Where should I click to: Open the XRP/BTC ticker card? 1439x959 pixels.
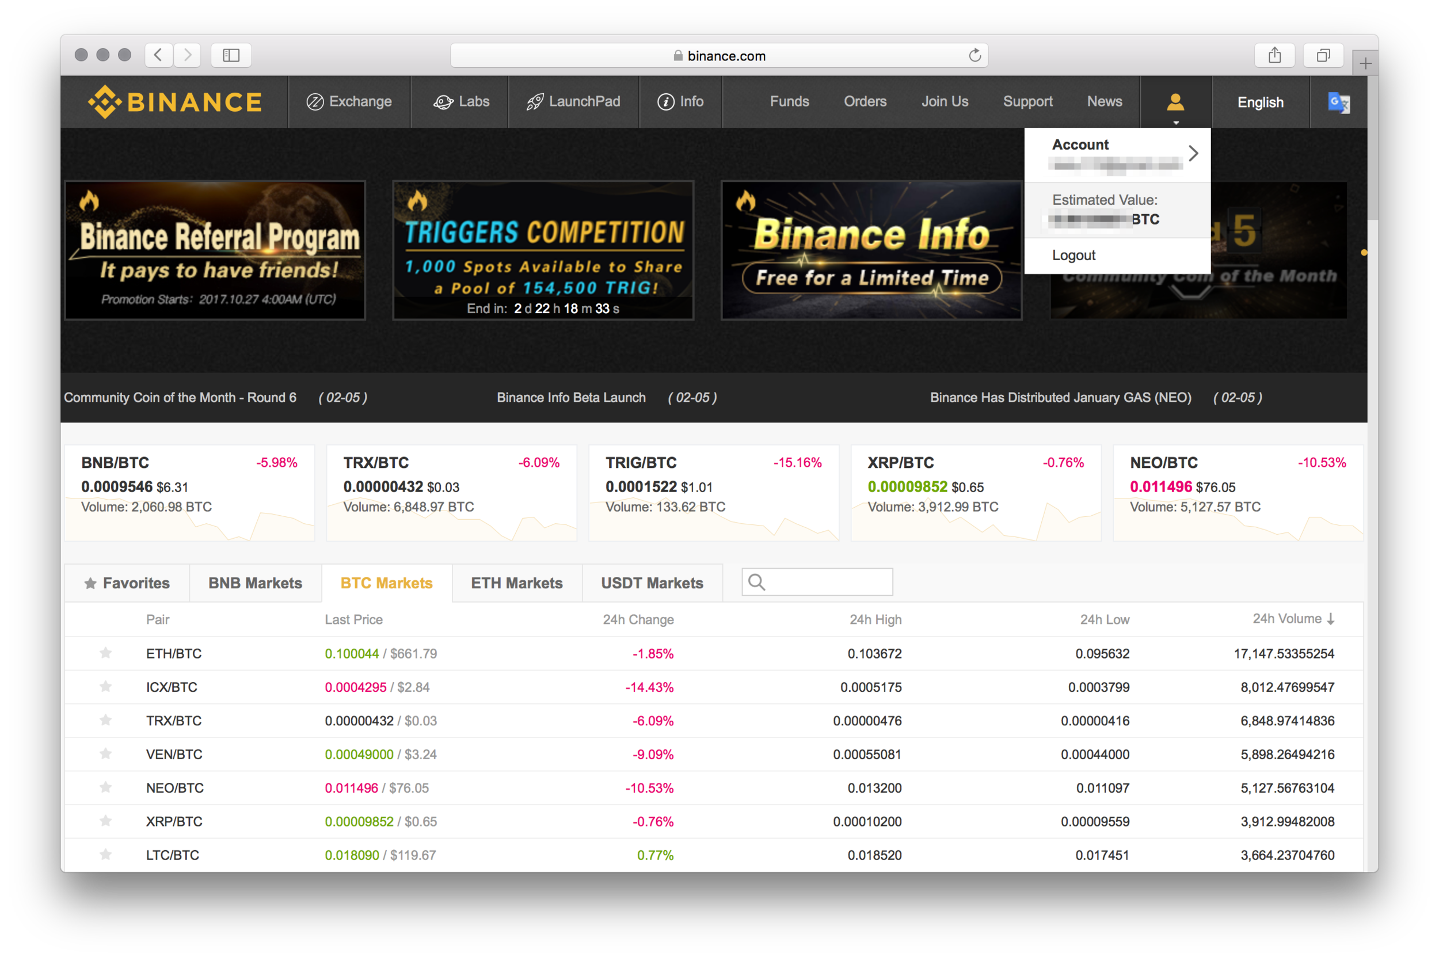point(976,493)
